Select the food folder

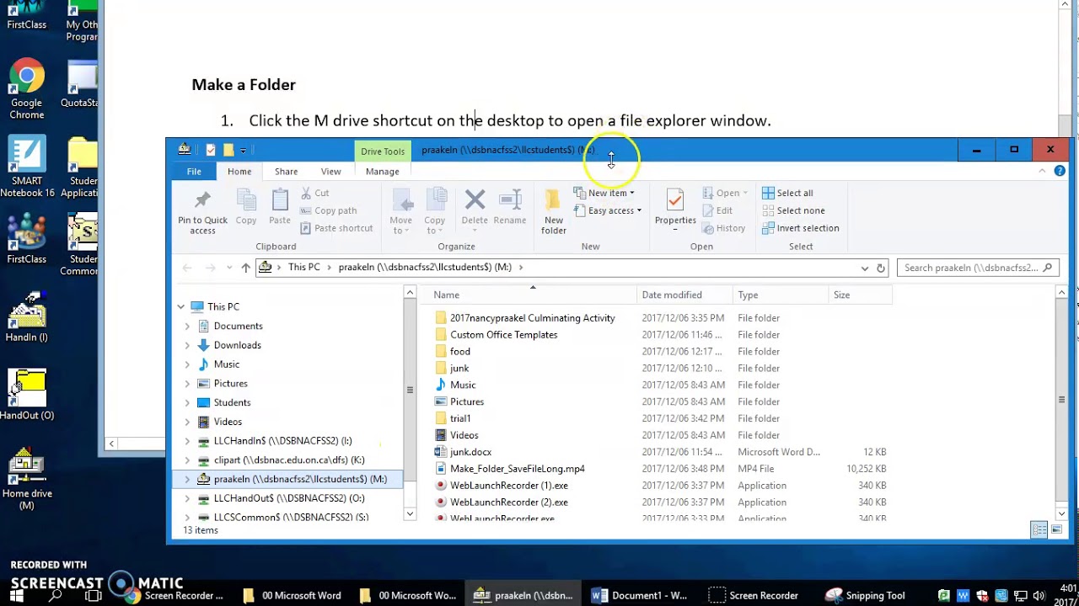(x=460, y=352)
